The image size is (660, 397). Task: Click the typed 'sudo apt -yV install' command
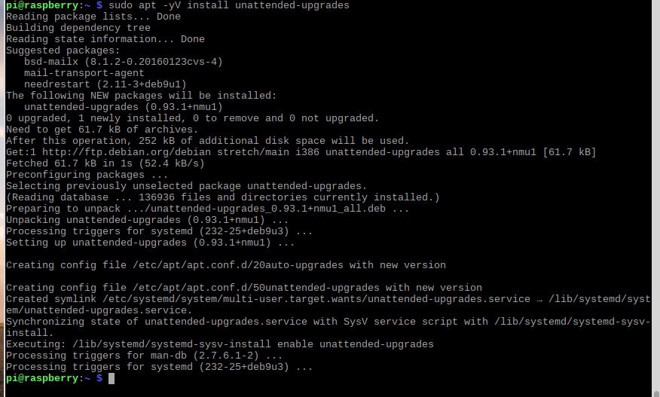tap(168, 5)
